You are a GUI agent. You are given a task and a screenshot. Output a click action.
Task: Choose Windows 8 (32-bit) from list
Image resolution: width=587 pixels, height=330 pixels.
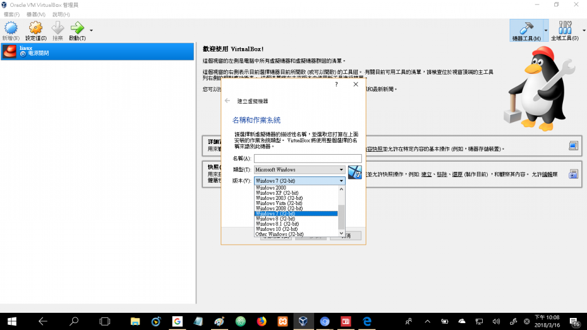coord(296,219)
